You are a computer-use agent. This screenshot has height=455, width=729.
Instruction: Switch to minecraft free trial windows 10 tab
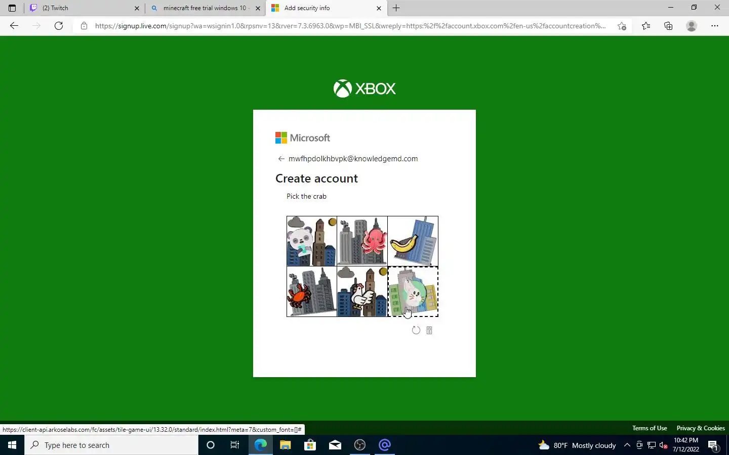[206, 8]
